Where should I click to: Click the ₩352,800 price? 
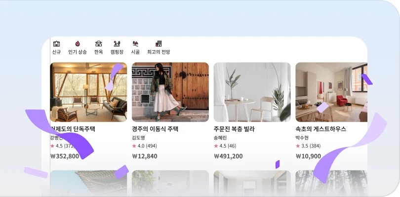tap(65, 156)
